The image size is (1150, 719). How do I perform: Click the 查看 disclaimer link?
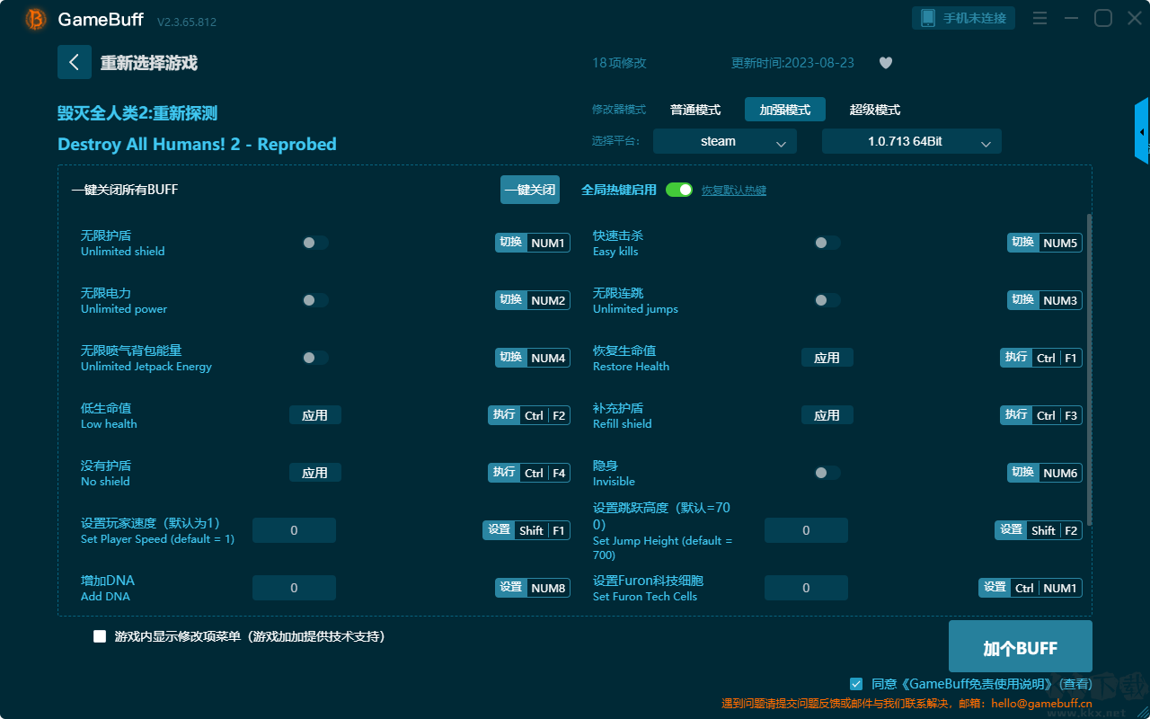(x=1077, y=684)
